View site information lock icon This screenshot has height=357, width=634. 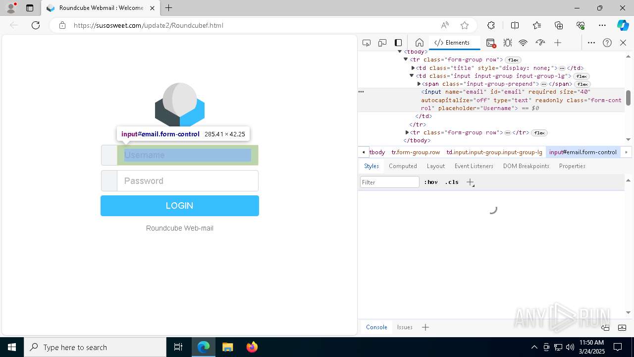[x=62, y=25]
